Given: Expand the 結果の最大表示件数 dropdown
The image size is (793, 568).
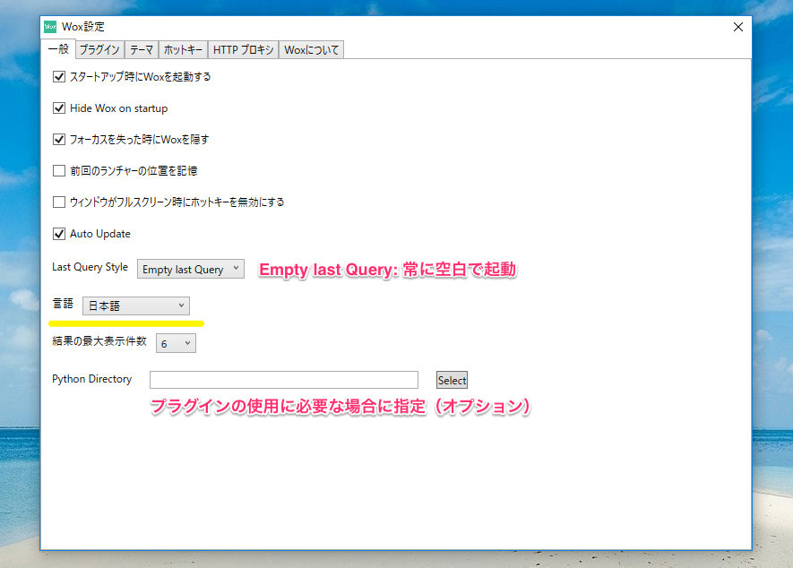Looking at the screenshot, I should 176,343.
